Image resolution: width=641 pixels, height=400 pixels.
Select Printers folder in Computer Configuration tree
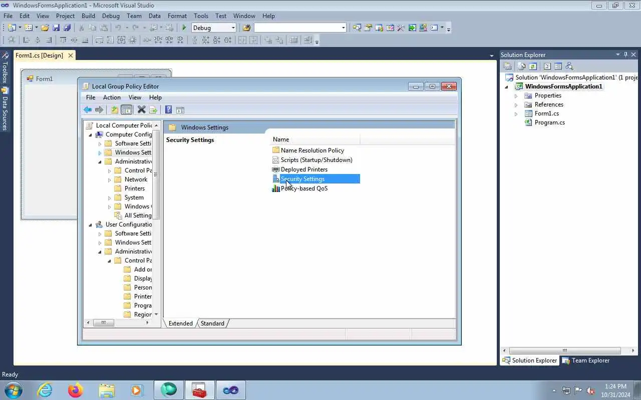point(135,188)
